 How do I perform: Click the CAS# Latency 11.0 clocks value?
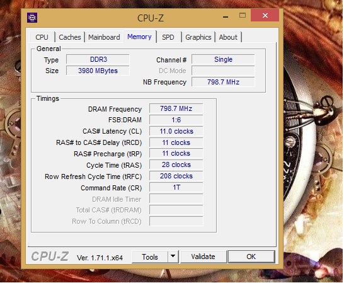pos(176,131)
